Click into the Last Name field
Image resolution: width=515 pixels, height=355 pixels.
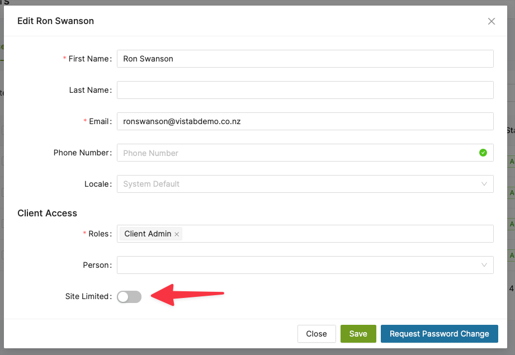305,90
